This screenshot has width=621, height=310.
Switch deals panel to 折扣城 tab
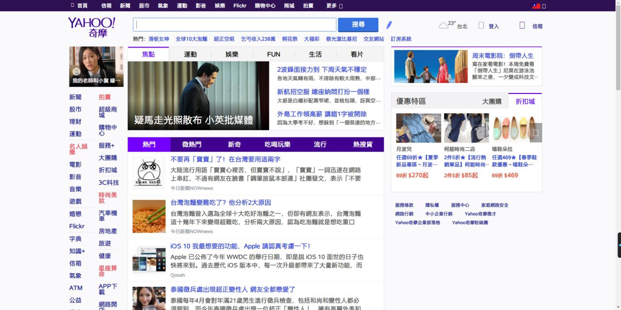click(x=525, y=101)
